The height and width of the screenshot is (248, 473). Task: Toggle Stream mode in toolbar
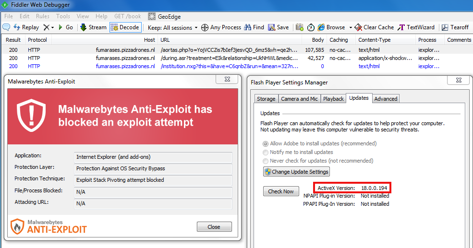pos(93,27)
